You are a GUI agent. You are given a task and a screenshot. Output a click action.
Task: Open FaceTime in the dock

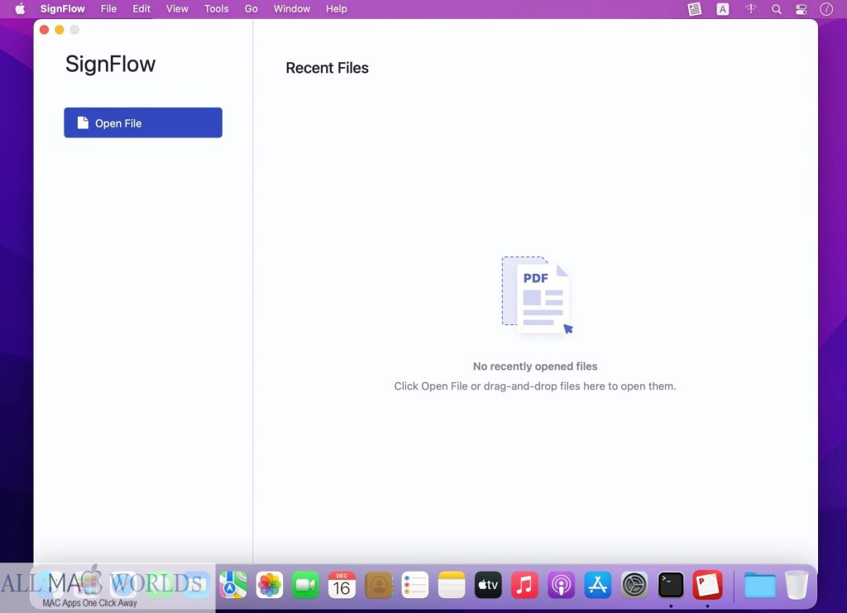point(306,585)
